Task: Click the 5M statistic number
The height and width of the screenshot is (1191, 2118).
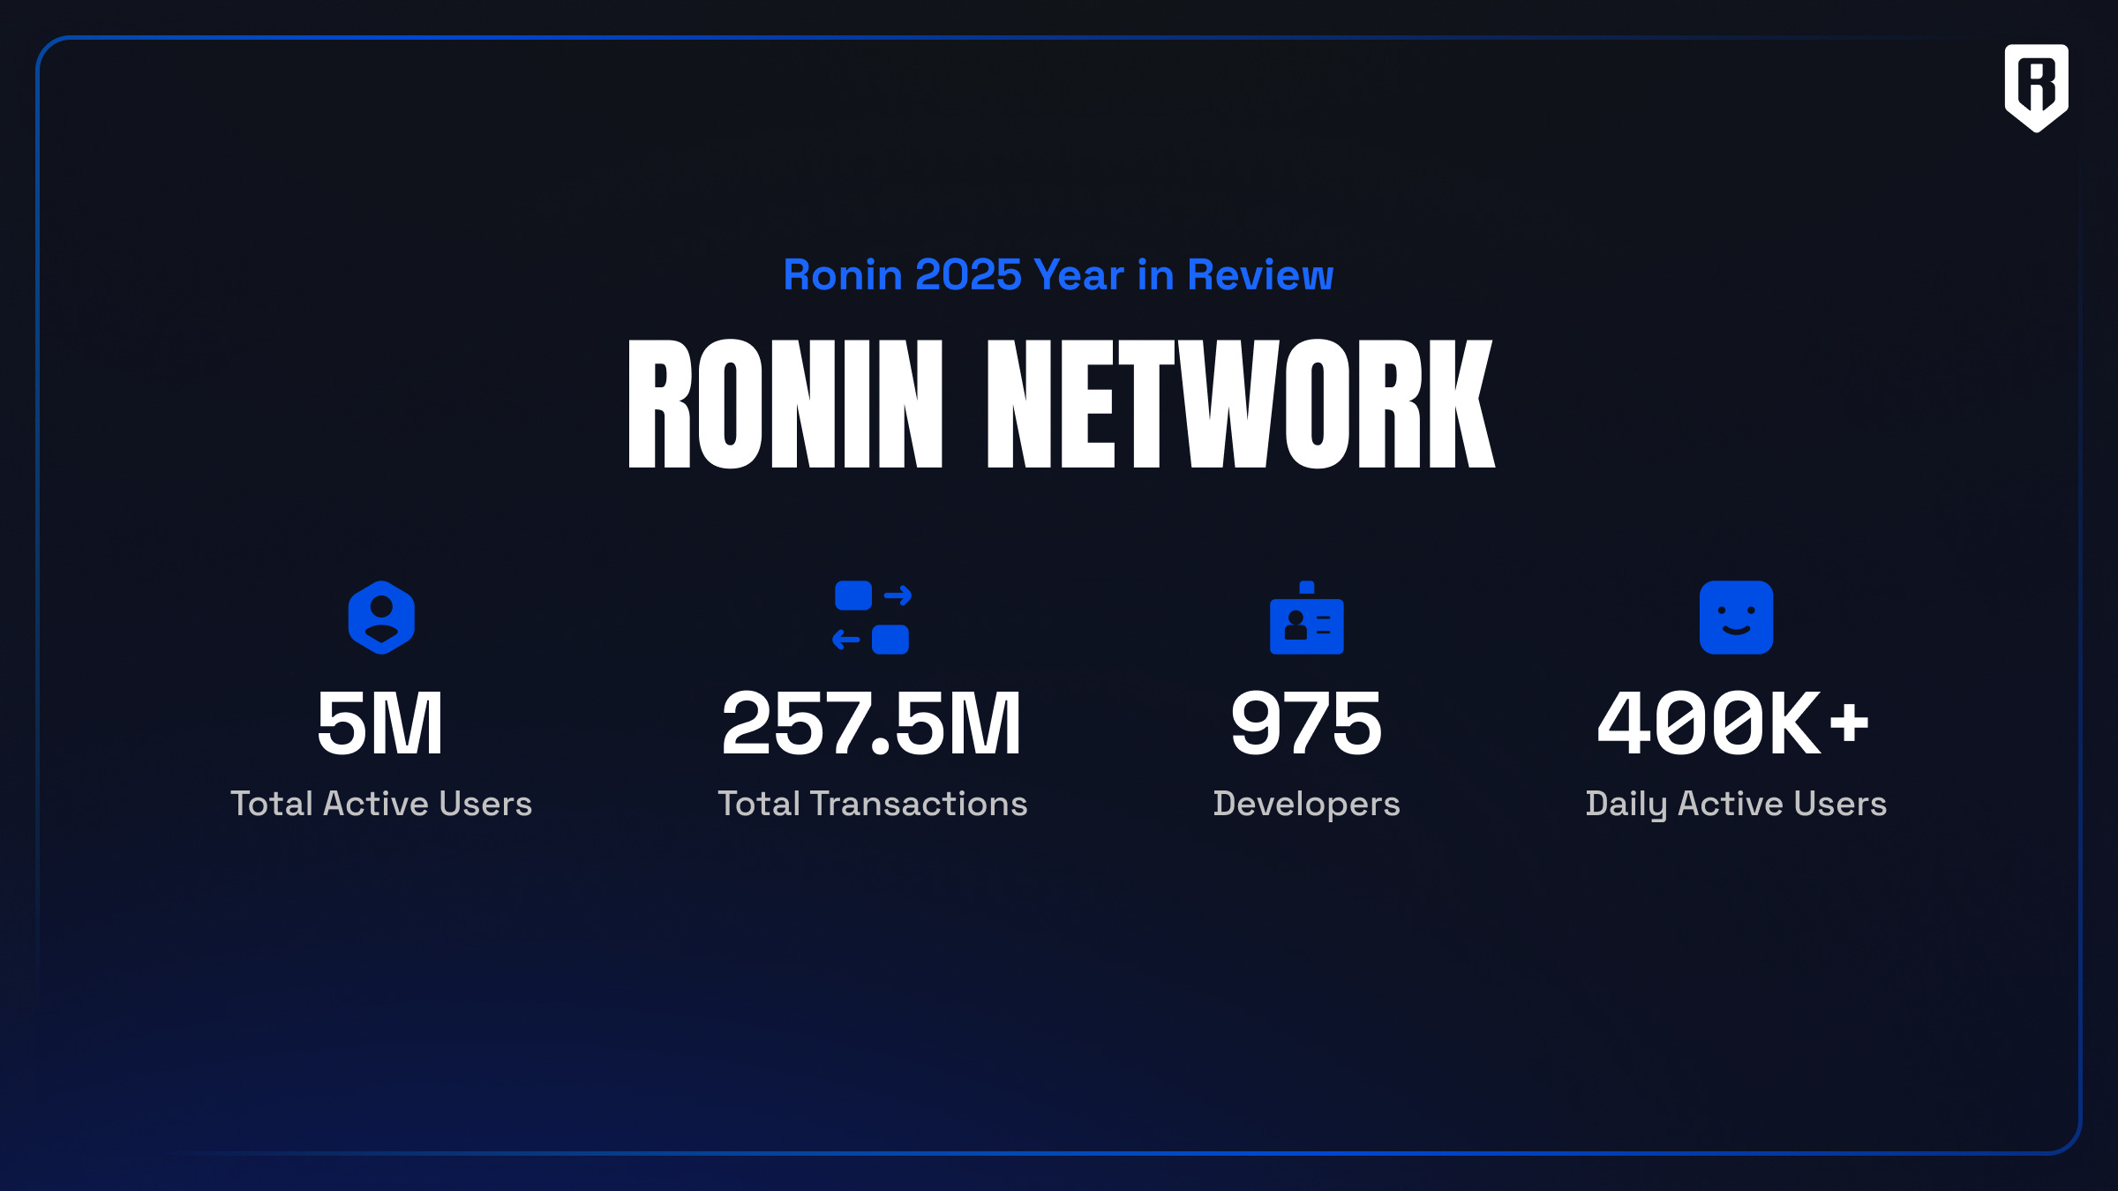Action: (x=380, y=724)
